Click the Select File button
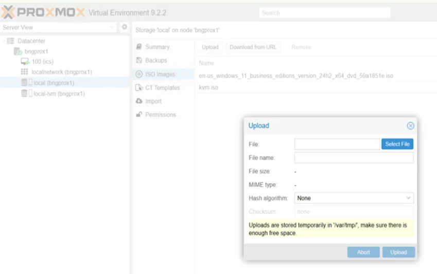This screenshot has width=437, height=274. (397, 144)
